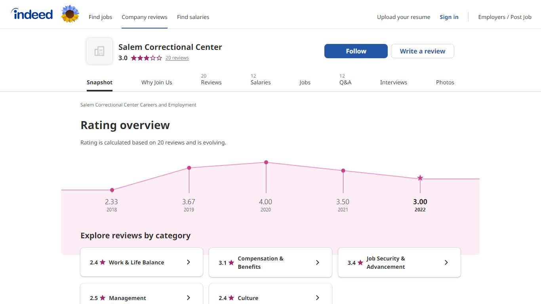Image resolution: width=541 pixels, height=304 pixels.
Task: Open Find jobs in top navigation
Action: pyautogui.click(x=100, y=17)
